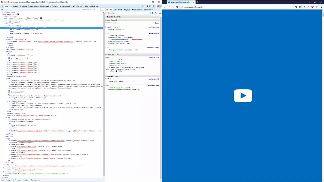This screenshot has width=324, height=182.
Task: Switch to the Konsole tab
Action: [16, 6]
